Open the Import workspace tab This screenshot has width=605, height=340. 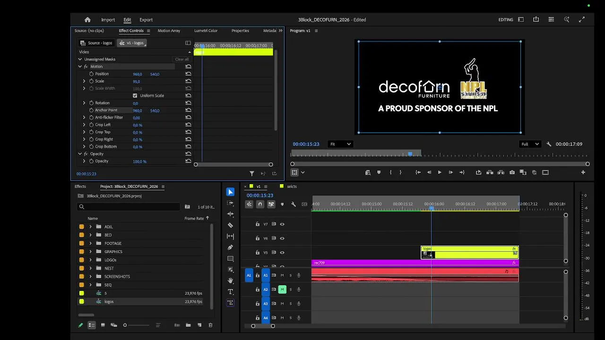coord(108,20)
